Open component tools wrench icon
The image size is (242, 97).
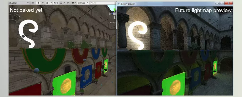coord(68,3)
